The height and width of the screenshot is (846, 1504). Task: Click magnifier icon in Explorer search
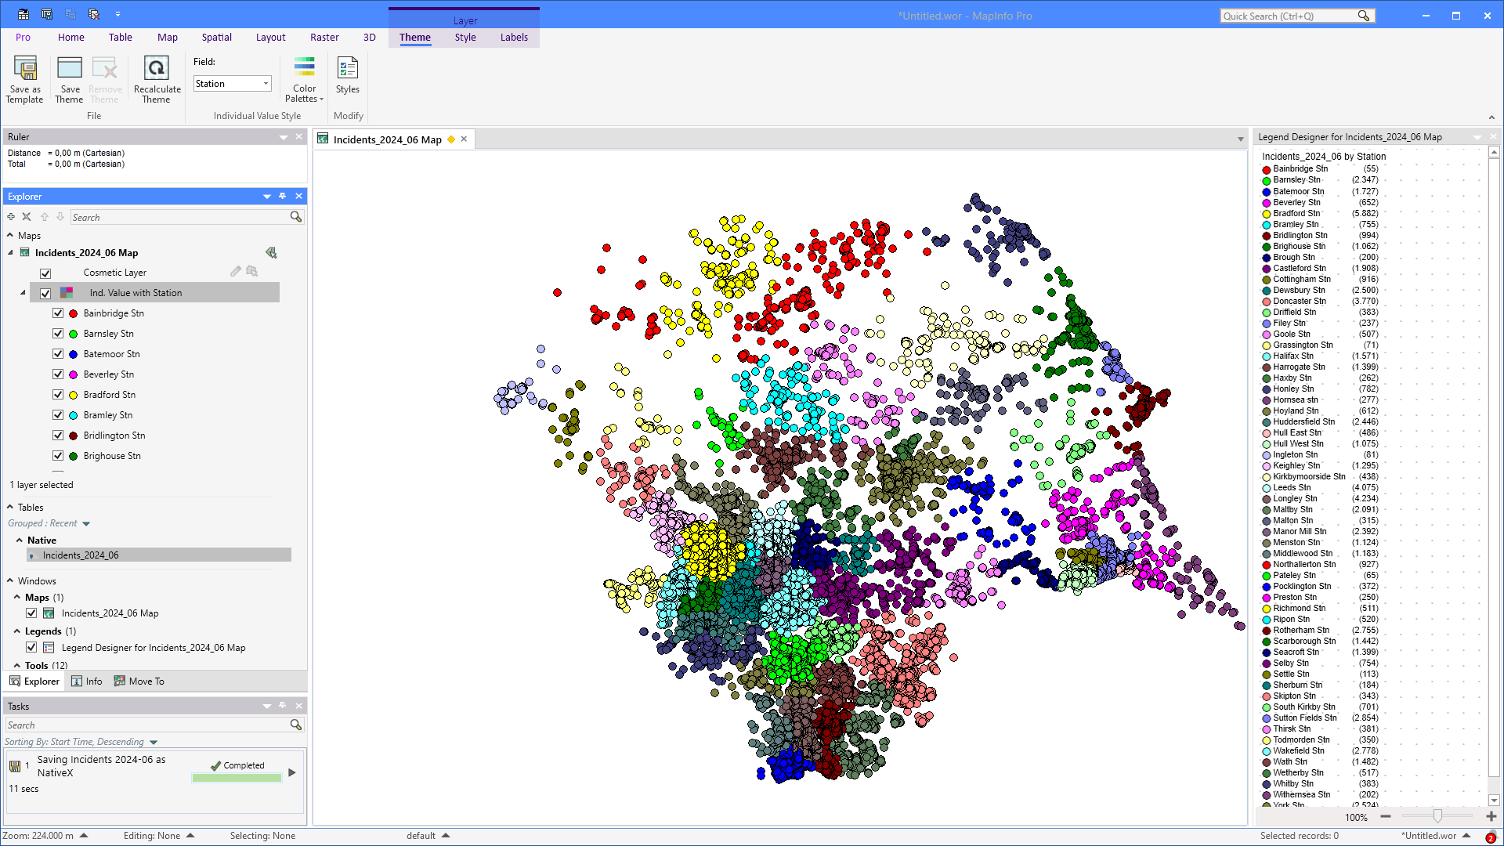(x=295, y=217)
